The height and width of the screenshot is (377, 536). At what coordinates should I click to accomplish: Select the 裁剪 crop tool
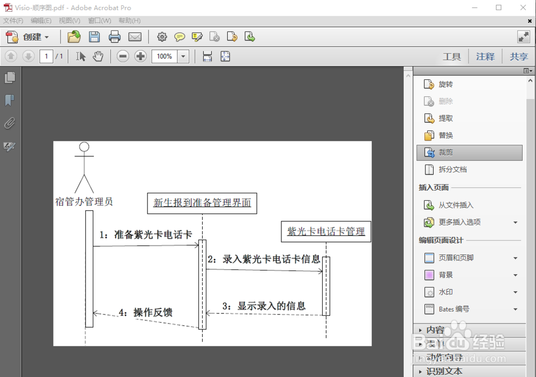point(470,152)
